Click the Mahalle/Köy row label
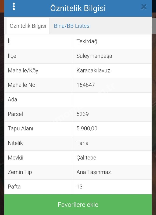 (23, 71)
